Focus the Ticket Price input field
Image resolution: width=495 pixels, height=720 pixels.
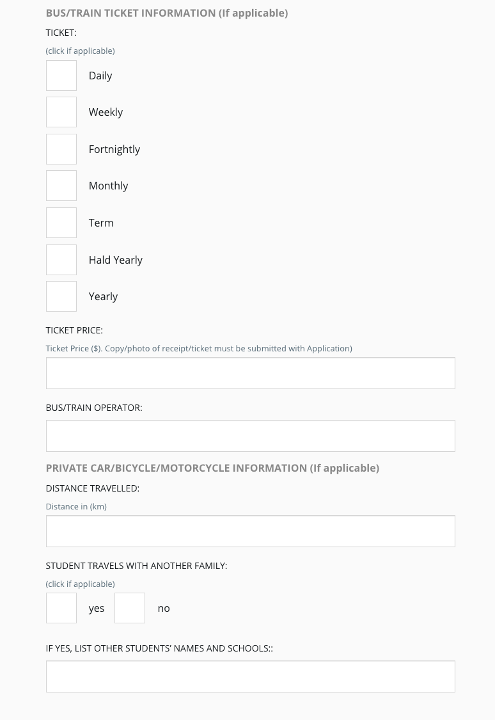250,373
